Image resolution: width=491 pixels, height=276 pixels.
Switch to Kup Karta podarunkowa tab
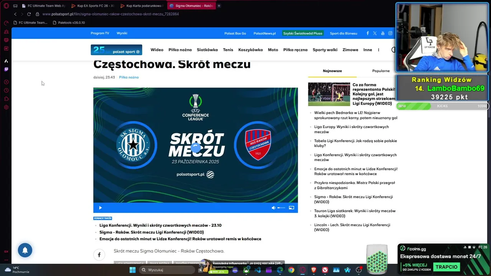coord(142,6)
